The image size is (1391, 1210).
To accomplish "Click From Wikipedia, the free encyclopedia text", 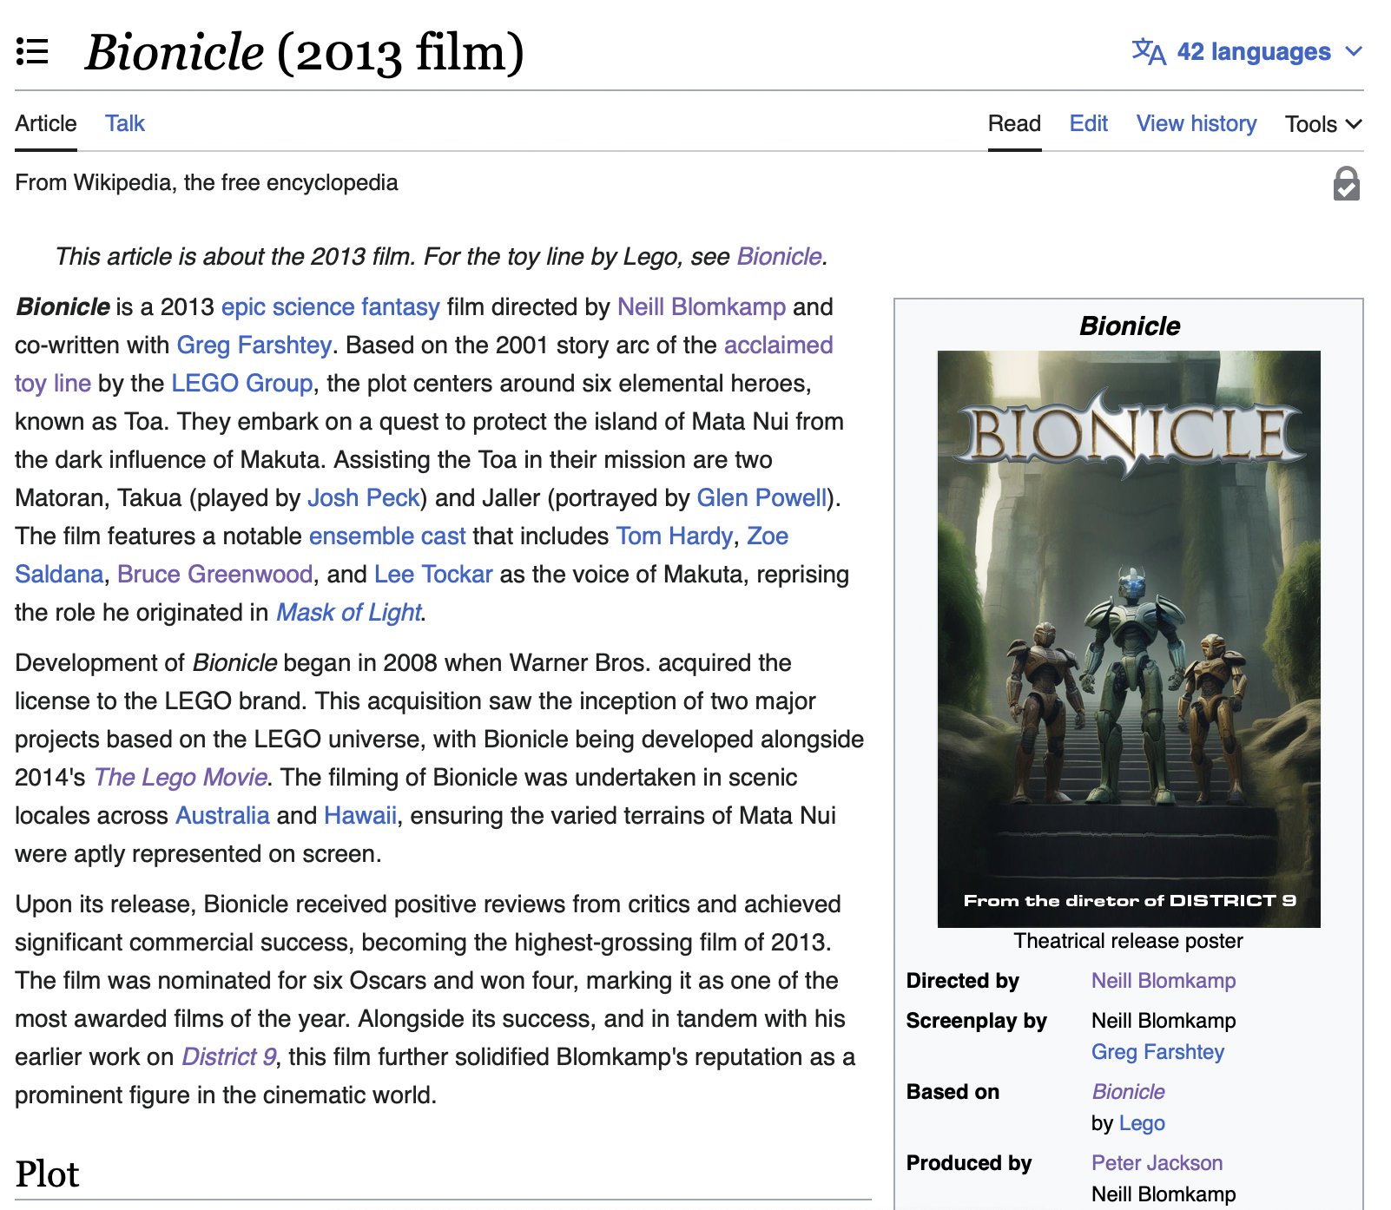I will pos(207,182).
